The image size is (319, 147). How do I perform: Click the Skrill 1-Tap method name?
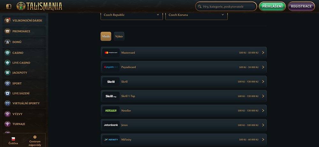128,96
